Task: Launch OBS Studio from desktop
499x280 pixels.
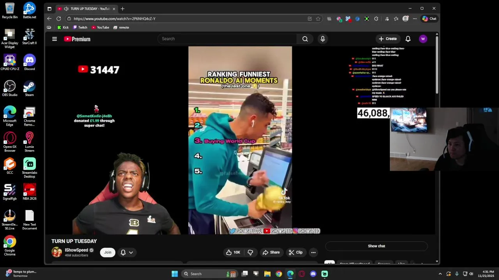Action: tap(10, 89)
